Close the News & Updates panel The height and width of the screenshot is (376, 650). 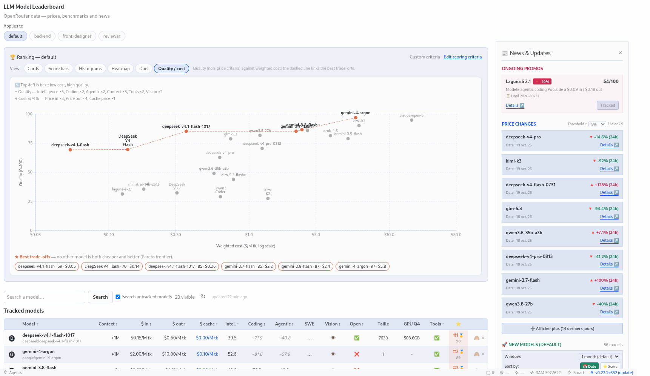click(x=620, y=53)
